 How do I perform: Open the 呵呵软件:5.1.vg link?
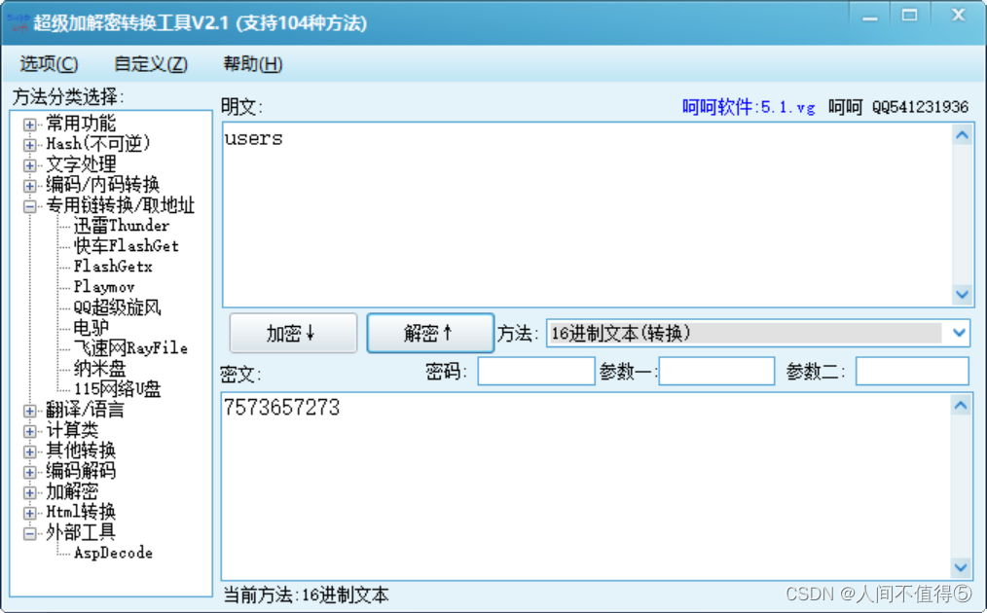749,107
